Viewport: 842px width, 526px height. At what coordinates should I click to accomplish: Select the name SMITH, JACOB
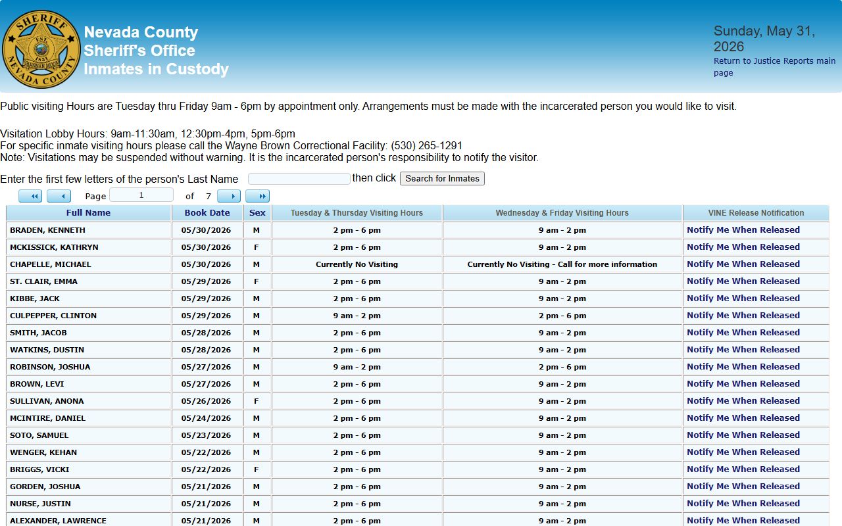pos(38,333)
